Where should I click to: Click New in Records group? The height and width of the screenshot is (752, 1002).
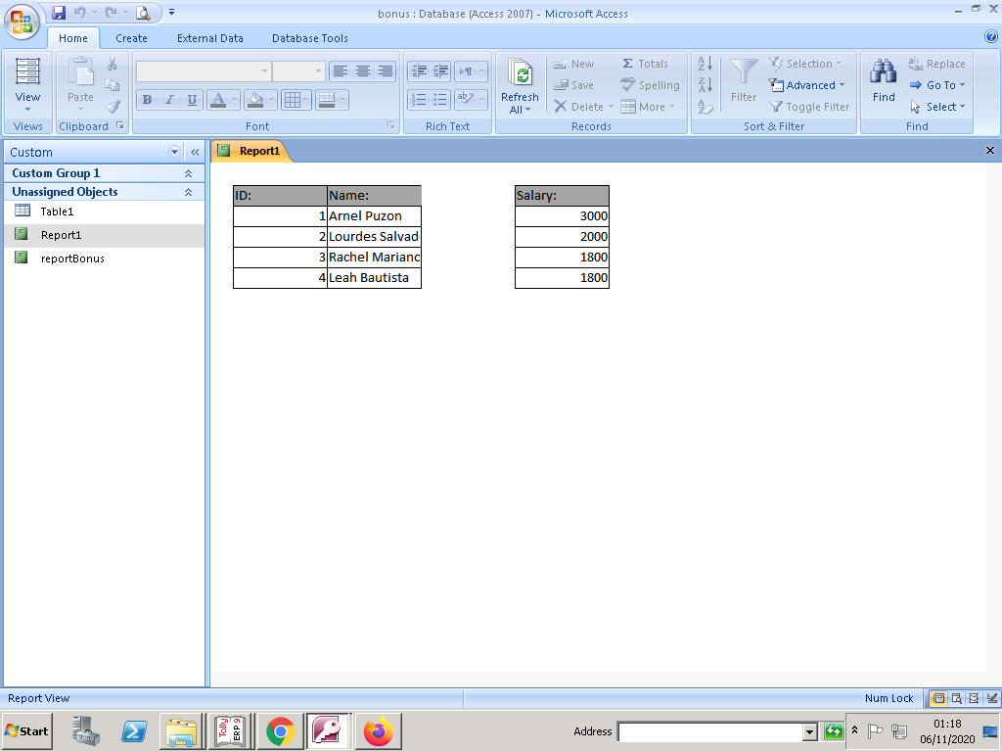[x=573, y=64]
